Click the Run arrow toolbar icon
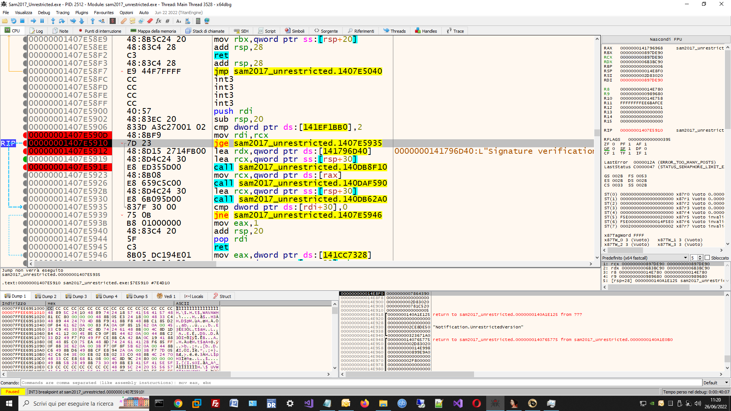The width and height of the screenshot is (731, 411). pyautogui.click(x=34, y=21)
